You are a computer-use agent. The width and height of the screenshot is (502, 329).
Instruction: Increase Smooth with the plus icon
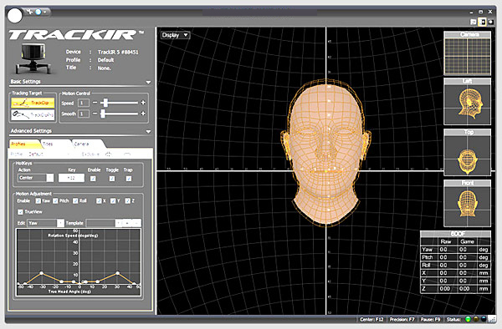point(143,114)
